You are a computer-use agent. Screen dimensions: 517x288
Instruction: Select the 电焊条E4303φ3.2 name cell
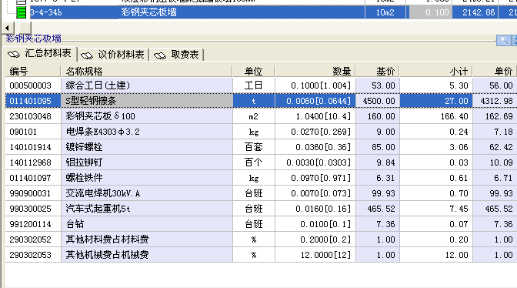click(x=147, y=132)
